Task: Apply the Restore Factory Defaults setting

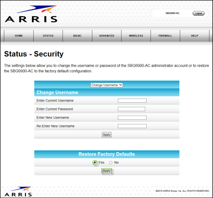Action: 106,171
